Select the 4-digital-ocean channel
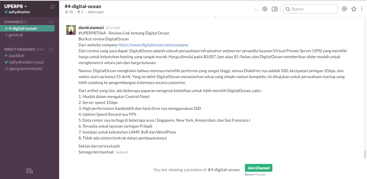The width and height of the screenshot is (367, 179). click(27, 28)
